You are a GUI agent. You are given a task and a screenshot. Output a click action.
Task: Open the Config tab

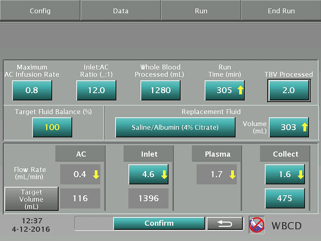tap(40, 11)
